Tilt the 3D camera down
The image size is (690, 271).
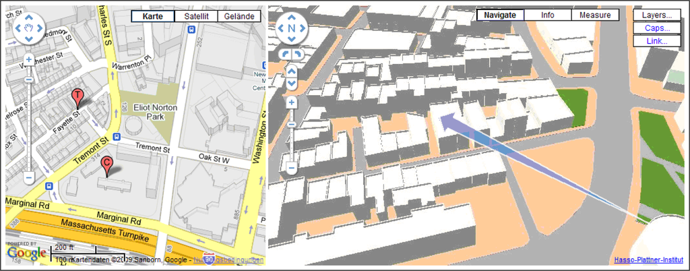coord(291,83)
